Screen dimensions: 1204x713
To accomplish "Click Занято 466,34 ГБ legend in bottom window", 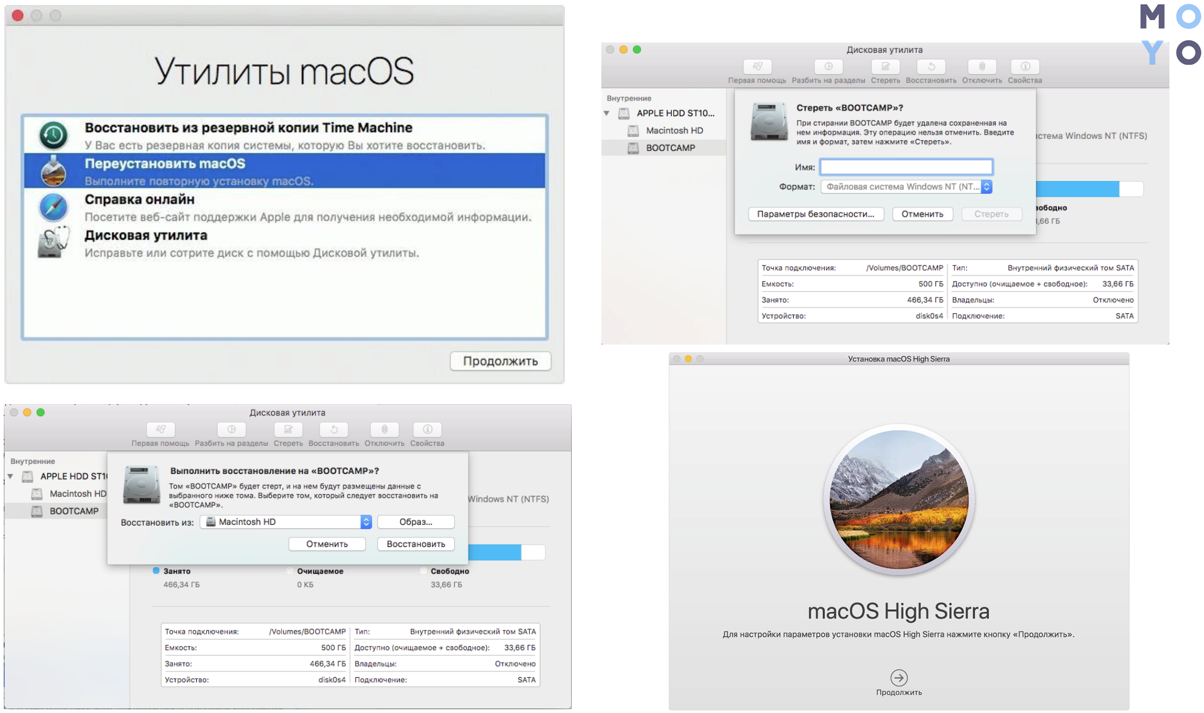I will (176, 578).
